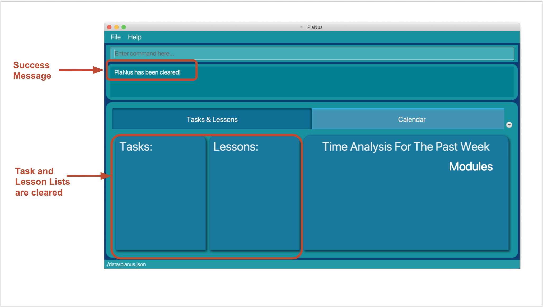Click the PlaNus title bar icon
The image size is (543, 307).
point(303,27)
